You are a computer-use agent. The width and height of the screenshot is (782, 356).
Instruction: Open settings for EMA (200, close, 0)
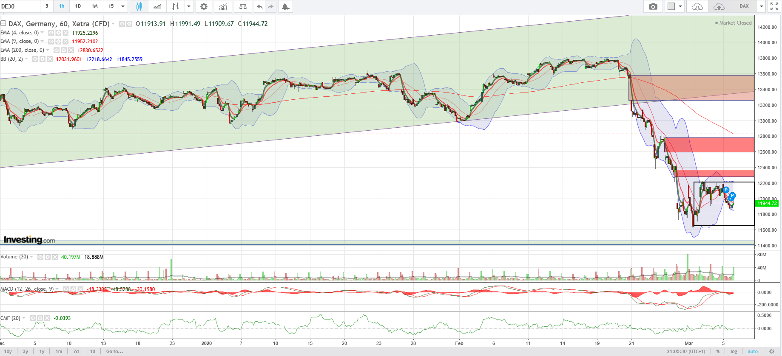coord(64,50)
